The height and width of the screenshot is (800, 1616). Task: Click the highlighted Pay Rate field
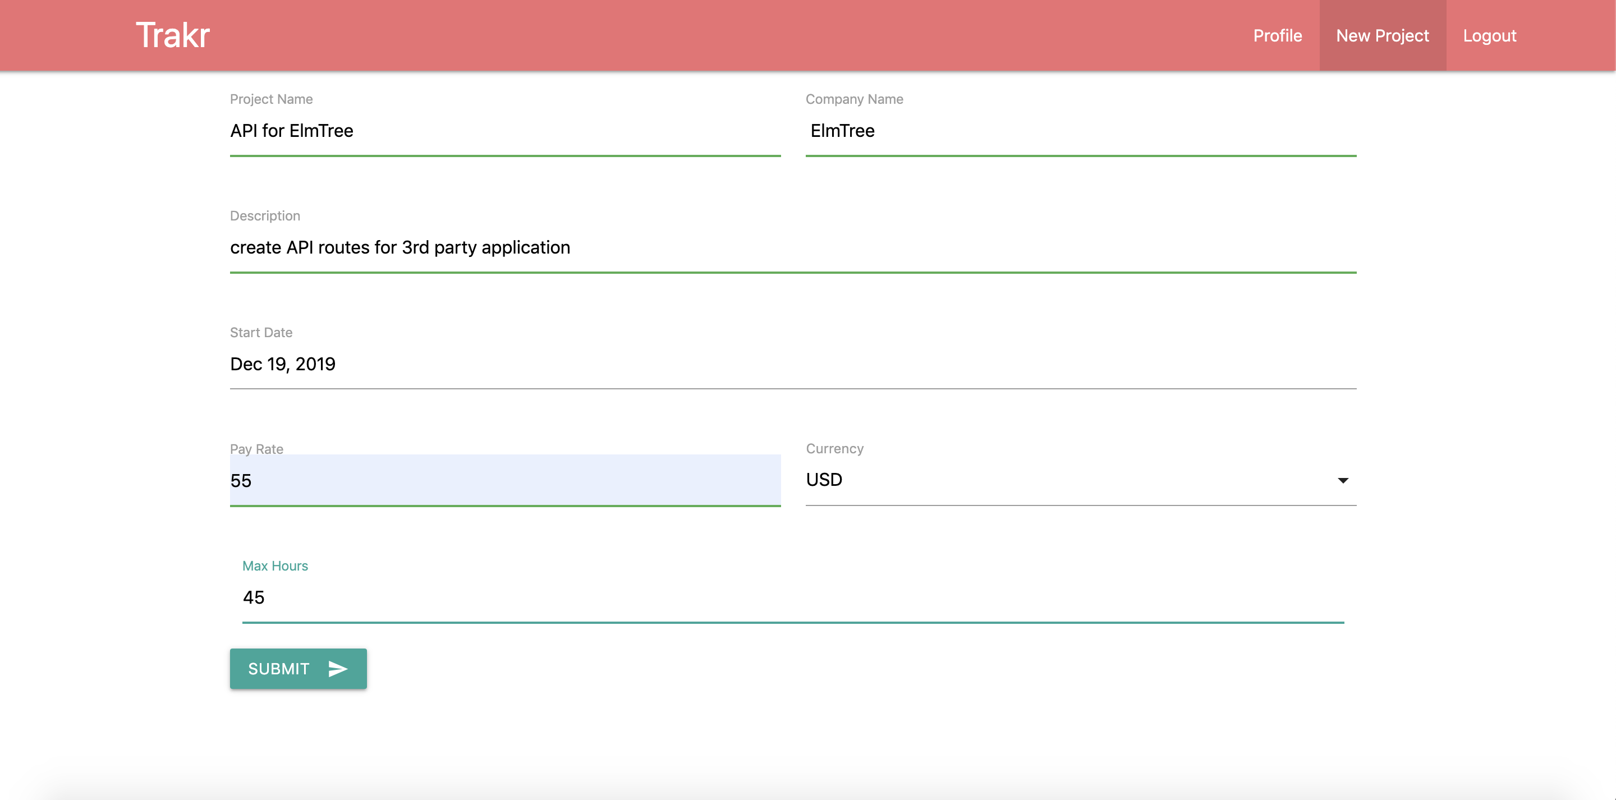click(x=502, y=481)
